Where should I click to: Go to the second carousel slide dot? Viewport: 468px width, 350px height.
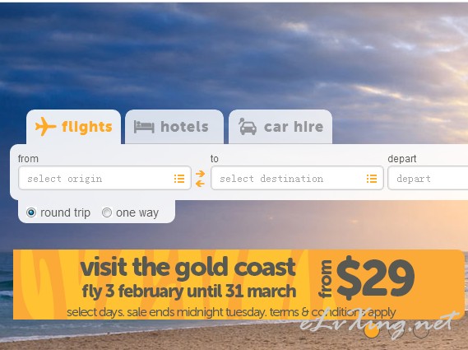click(x=396, y=329)
